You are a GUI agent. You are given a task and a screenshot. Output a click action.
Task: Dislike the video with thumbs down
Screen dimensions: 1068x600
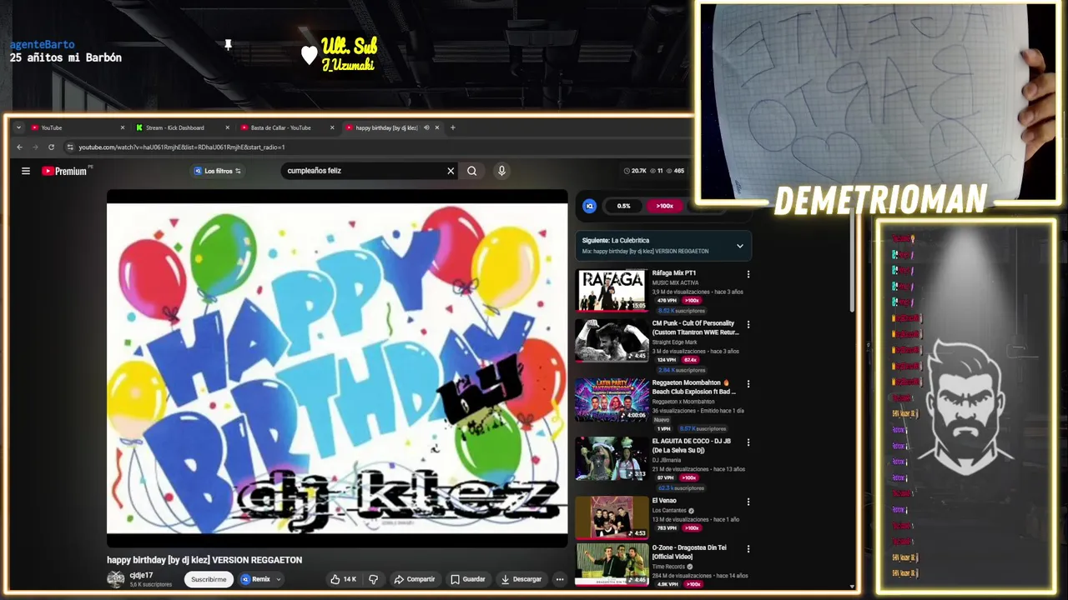[373, 579]
